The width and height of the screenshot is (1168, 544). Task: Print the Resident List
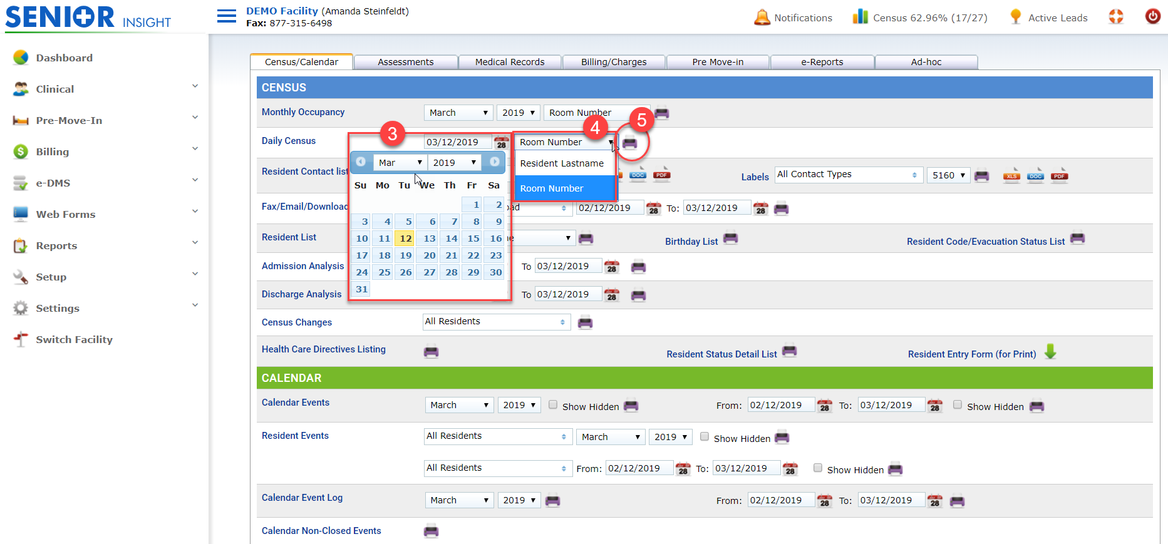[x=586, y=239]
